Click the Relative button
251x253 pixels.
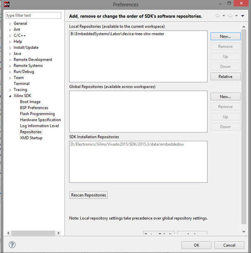click(225, 76)
